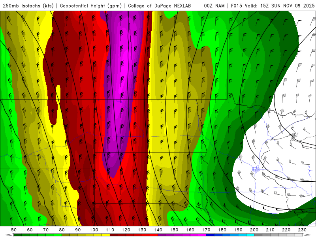Click the 'Geopotential Height (gpm)' header label
Screen dimensions: 316x237
point(91,6)
